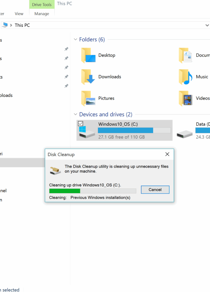The width and height of the screenshot is (210, 292).
Task: Click the Disk Cleanup broom icon
Action: (55, 171)
